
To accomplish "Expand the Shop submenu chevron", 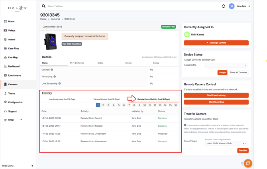I will point(22,120).
